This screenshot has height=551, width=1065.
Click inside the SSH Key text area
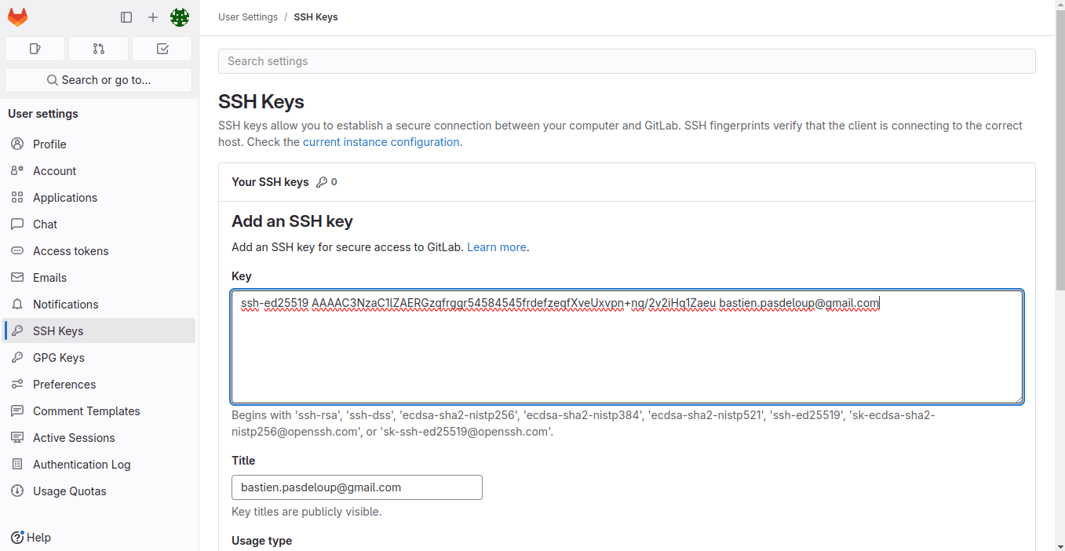point(626,353)
